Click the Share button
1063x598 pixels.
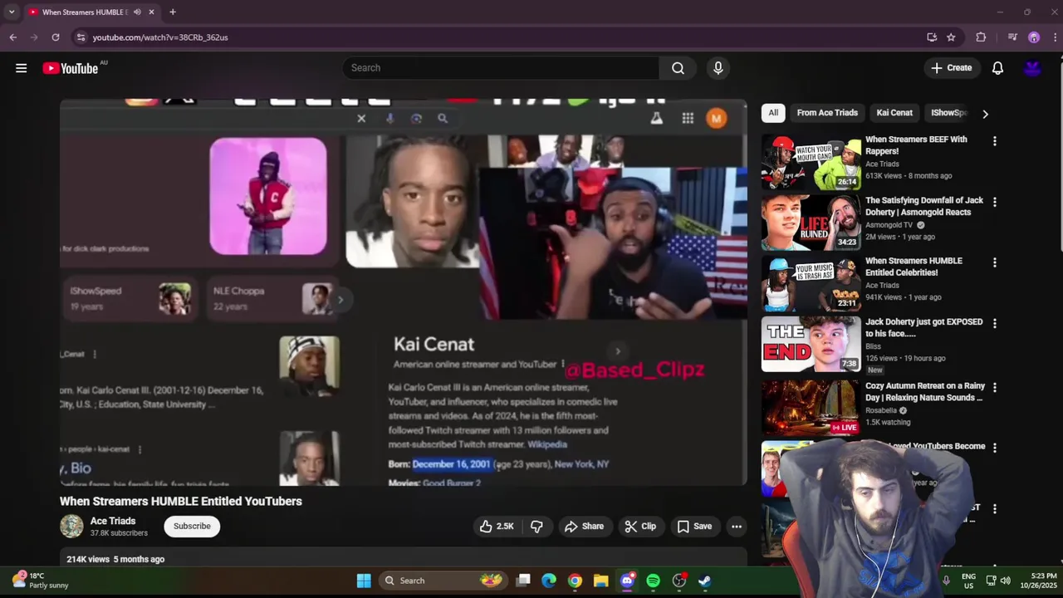[584, 527]
